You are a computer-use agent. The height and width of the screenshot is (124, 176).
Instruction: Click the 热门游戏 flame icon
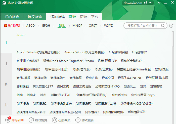[x=6, y=26]
